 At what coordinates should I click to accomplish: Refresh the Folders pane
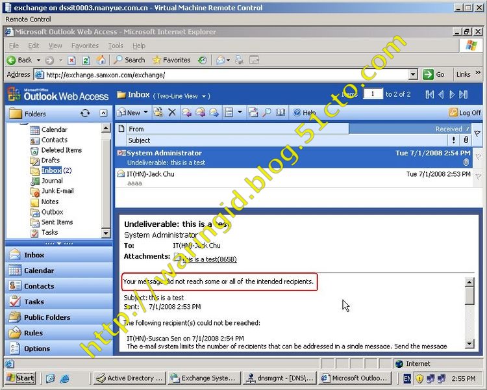coord(85,113)
